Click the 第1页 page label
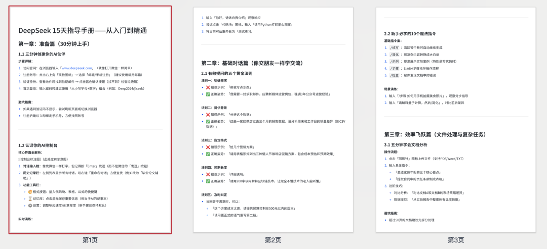This screenshot has width=547, height=249. (x=90, y=240)
